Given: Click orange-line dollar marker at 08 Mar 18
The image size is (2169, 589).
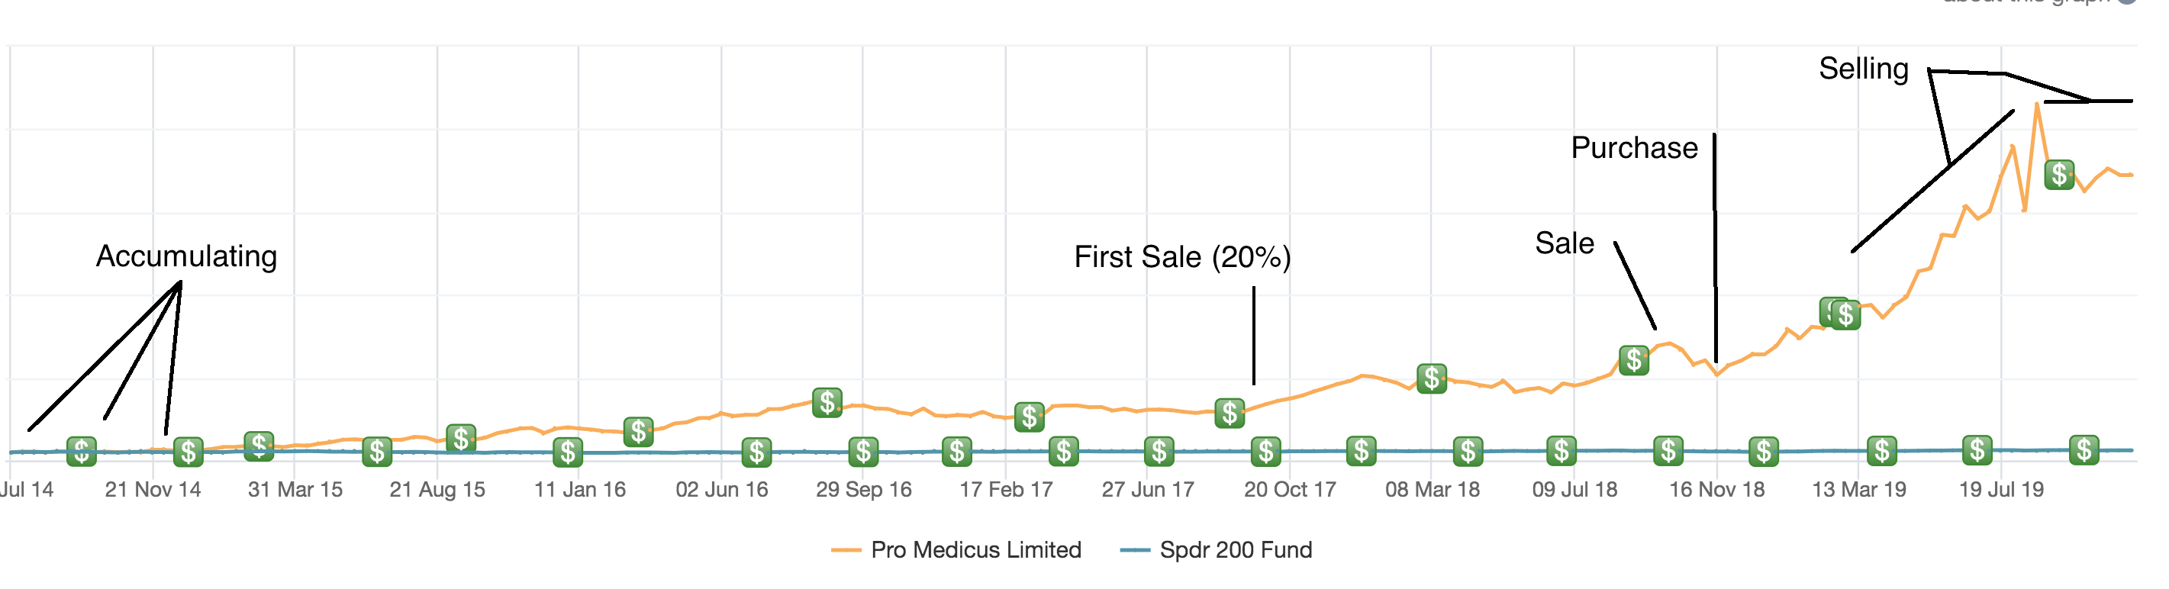Looking at the screenshot, I should tap(1432, 378).
